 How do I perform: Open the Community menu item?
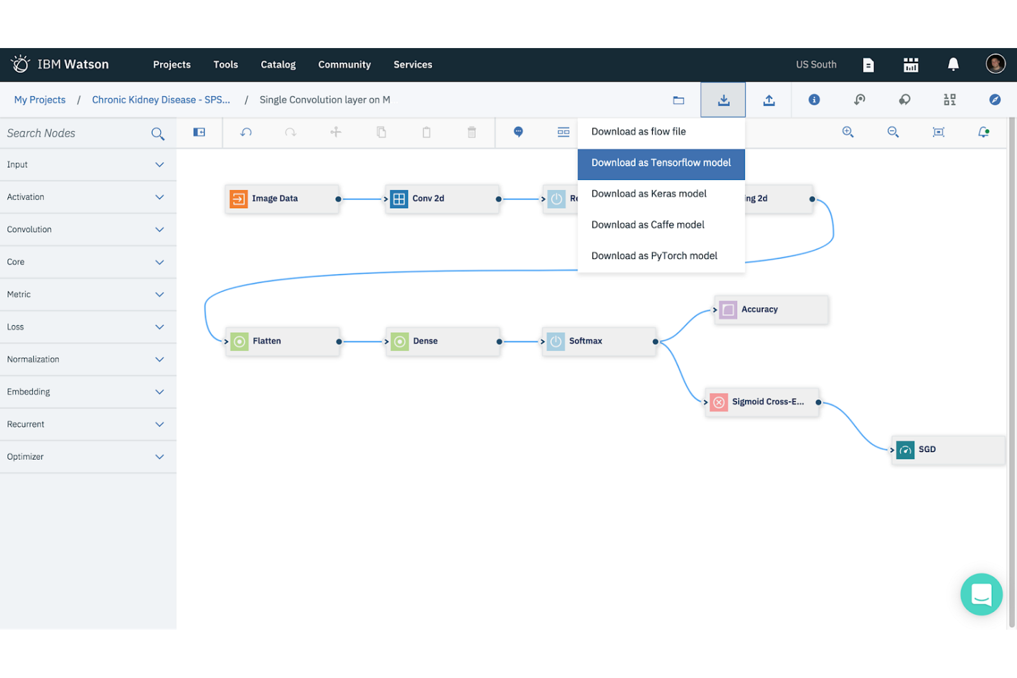click(344, 65)
